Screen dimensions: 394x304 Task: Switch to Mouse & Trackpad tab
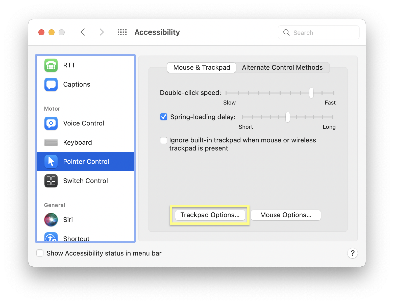click(202, 67)
